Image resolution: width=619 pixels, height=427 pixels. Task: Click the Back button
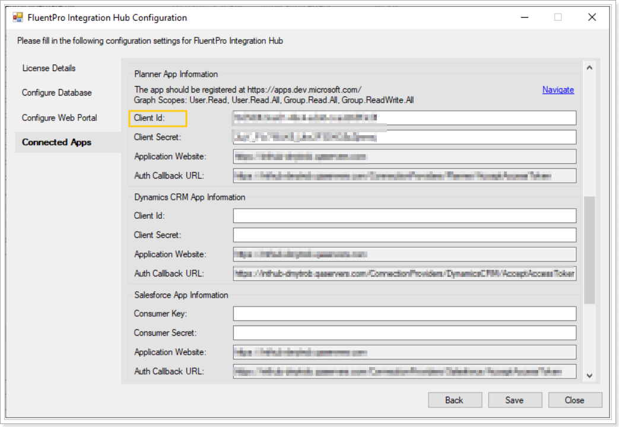455,400
